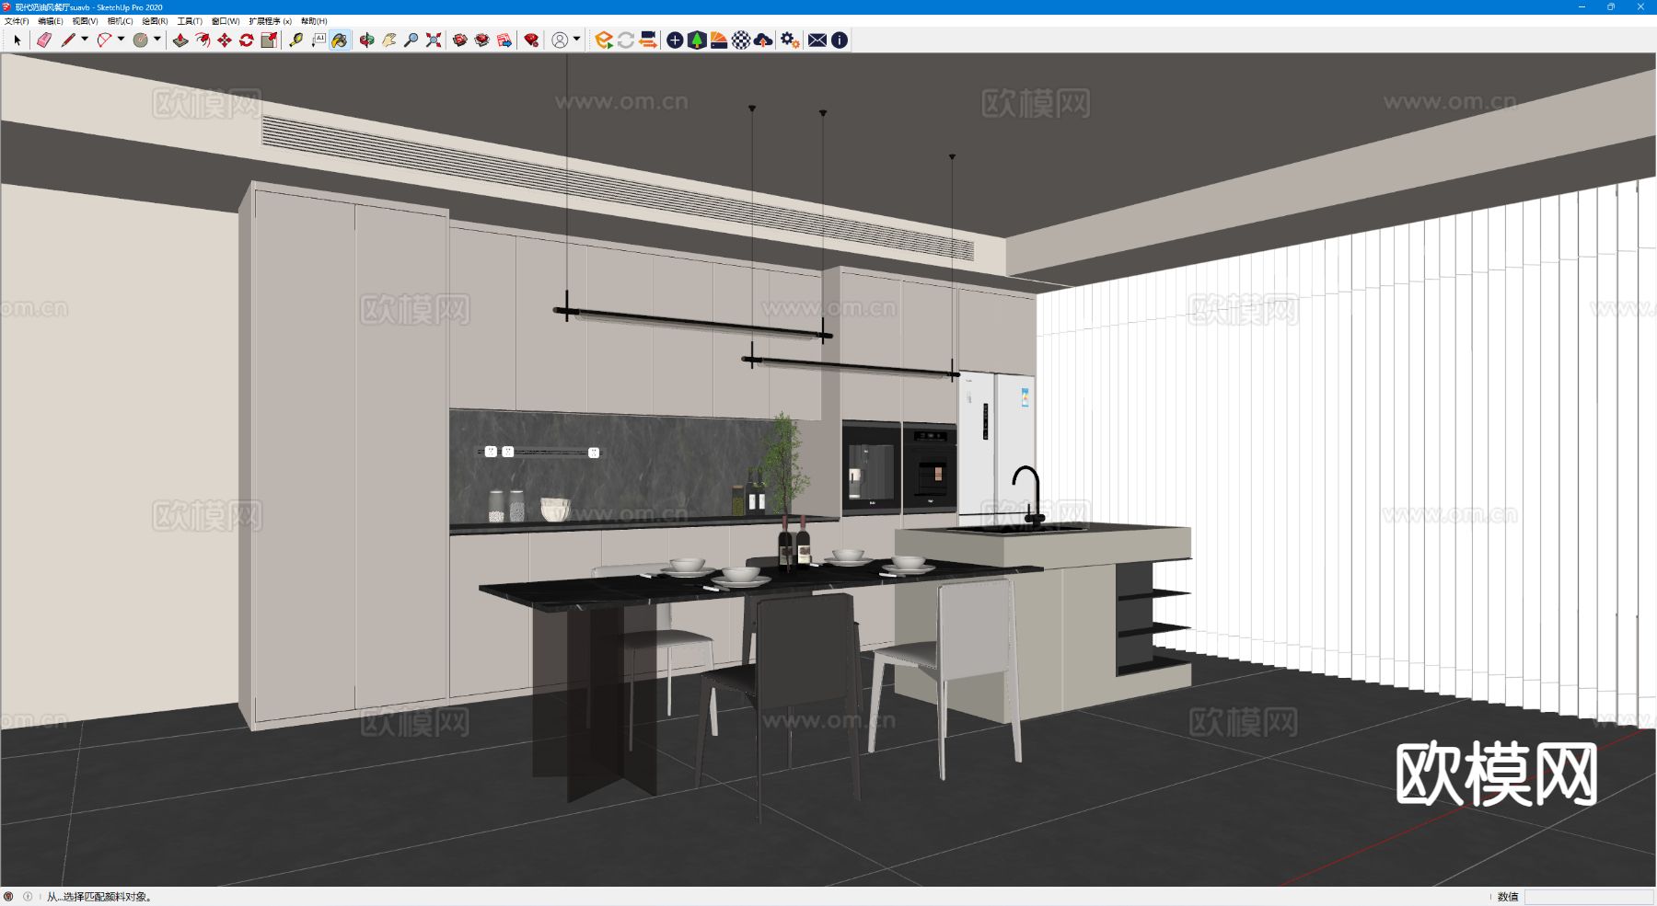Open the Extension Warehouse icon

pyautogui.click(x=482, y=40)
